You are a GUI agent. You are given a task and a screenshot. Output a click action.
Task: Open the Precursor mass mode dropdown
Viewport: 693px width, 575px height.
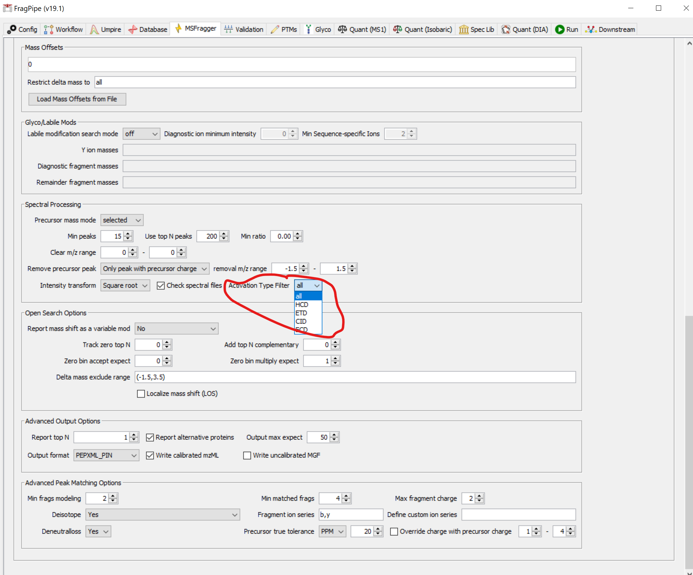click(x=122, y=220)
